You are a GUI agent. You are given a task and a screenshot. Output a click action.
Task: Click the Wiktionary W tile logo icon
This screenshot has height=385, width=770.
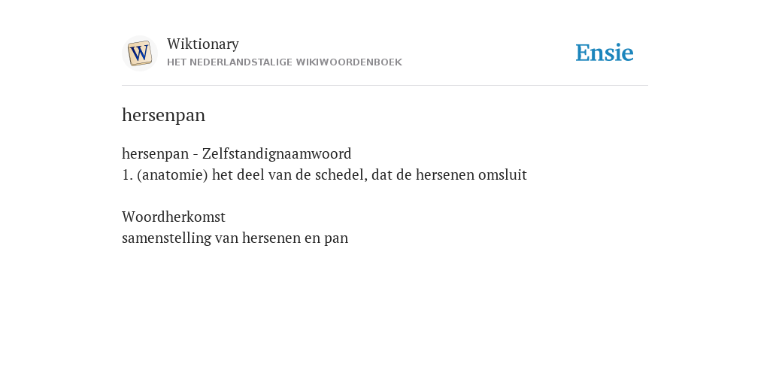click(139, 53)
